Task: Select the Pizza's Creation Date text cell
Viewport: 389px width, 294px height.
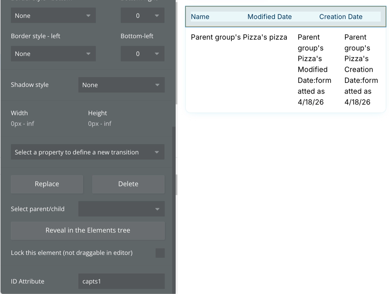Action: pos(361,70)
